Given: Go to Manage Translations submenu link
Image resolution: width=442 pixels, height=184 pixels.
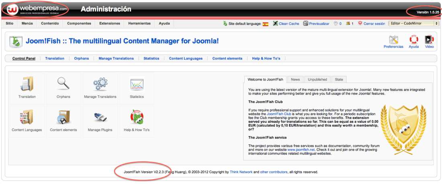Looking at the screenshot, I should click(116, 58).
